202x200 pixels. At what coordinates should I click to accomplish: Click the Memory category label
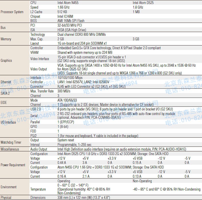(6, 39)
